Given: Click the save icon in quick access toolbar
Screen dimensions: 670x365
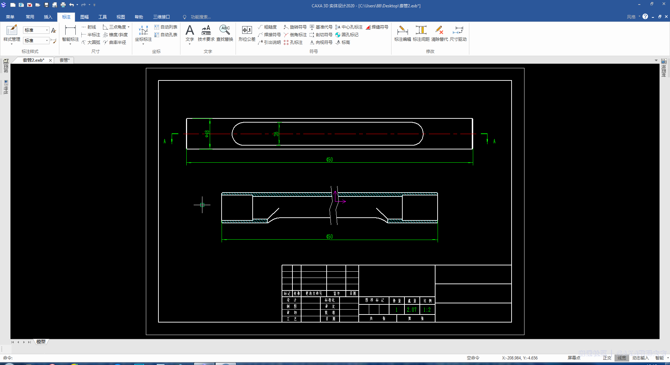Looking at the screenshot, I should 46,5.
